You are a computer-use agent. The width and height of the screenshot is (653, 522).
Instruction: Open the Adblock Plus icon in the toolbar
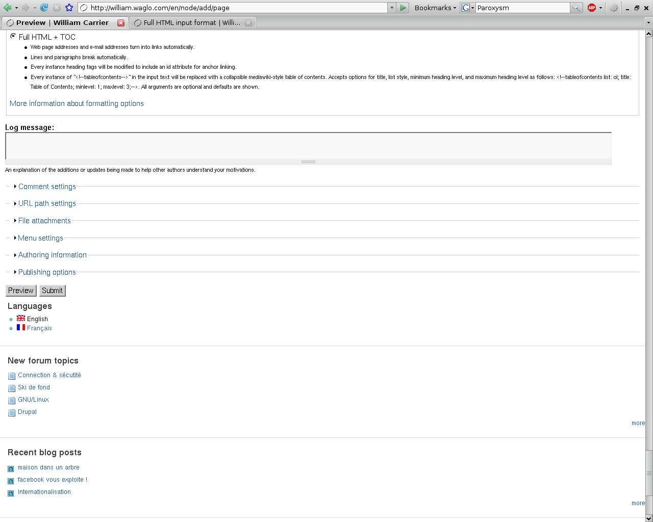point(592,7)
